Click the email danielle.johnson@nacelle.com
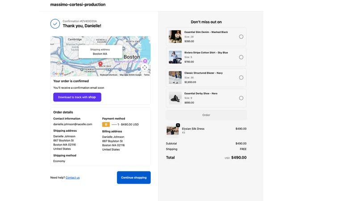 coord(73,124)
